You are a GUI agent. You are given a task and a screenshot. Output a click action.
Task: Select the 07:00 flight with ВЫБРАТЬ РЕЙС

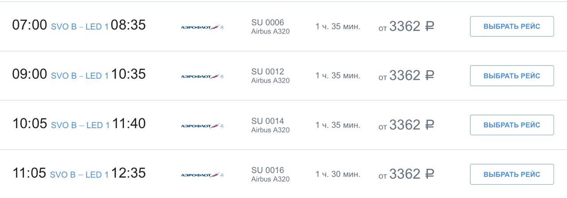pos(512,27)
